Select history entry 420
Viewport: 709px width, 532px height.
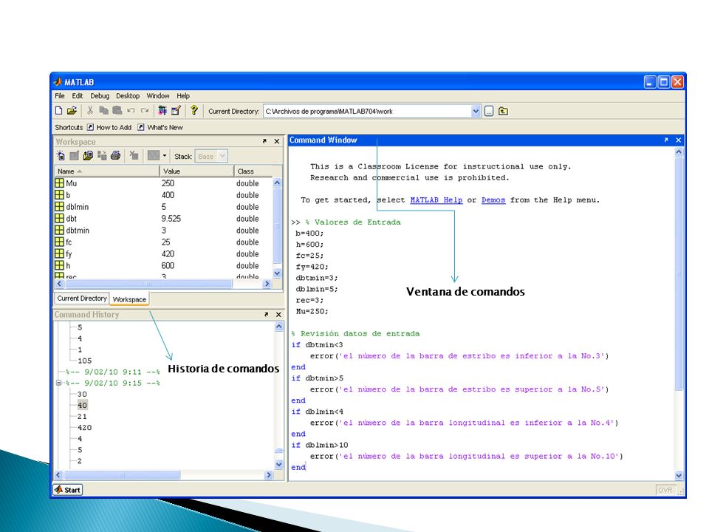pyautogui.click(x=84, y=428)
